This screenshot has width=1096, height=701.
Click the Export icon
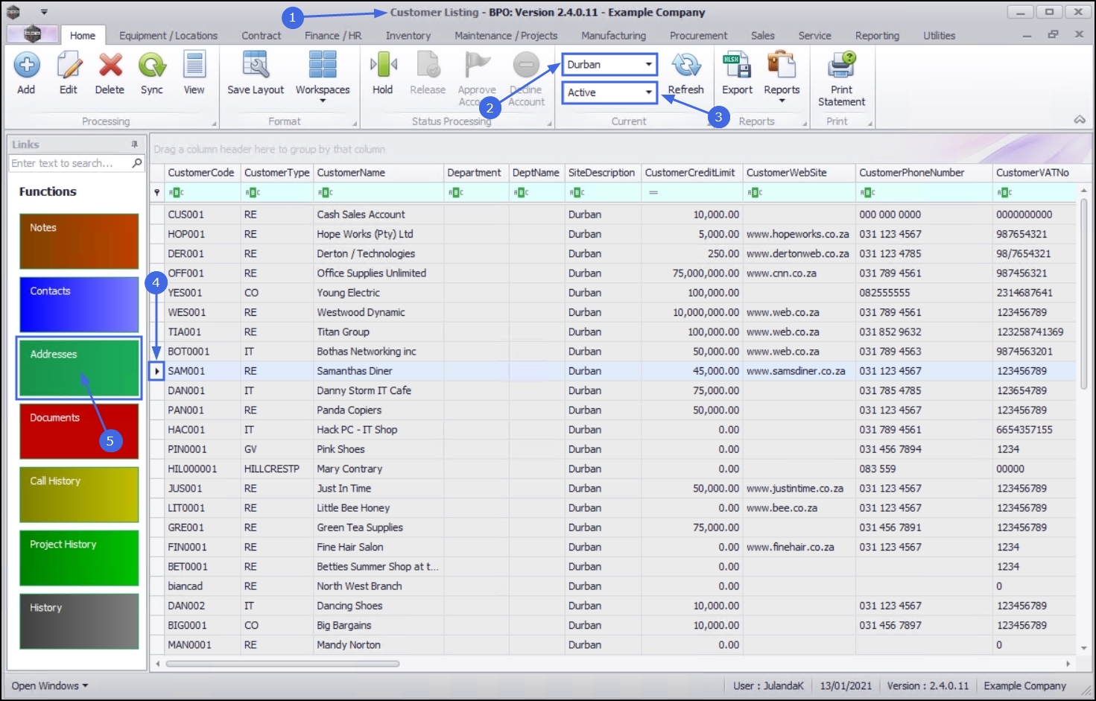tap(737, 66)
